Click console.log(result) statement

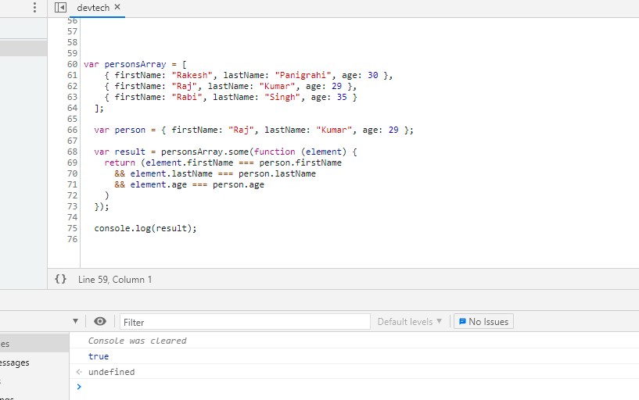tap(145, 228)
